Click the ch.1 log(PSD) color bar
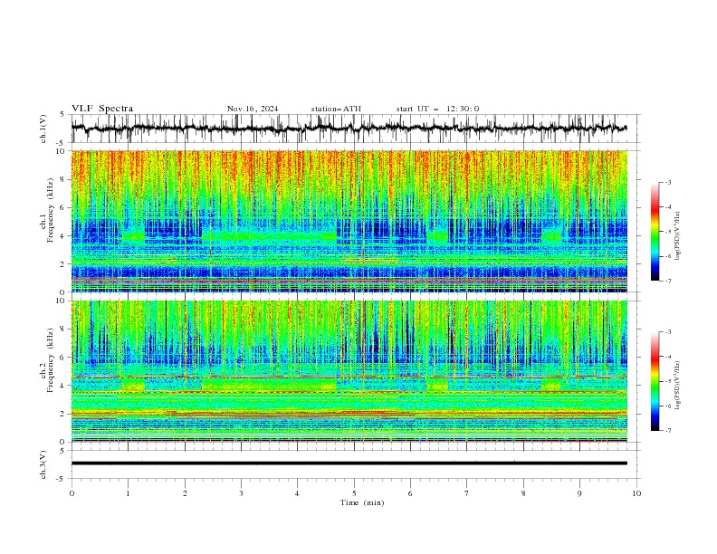717x554 pixels. [655, 232]
